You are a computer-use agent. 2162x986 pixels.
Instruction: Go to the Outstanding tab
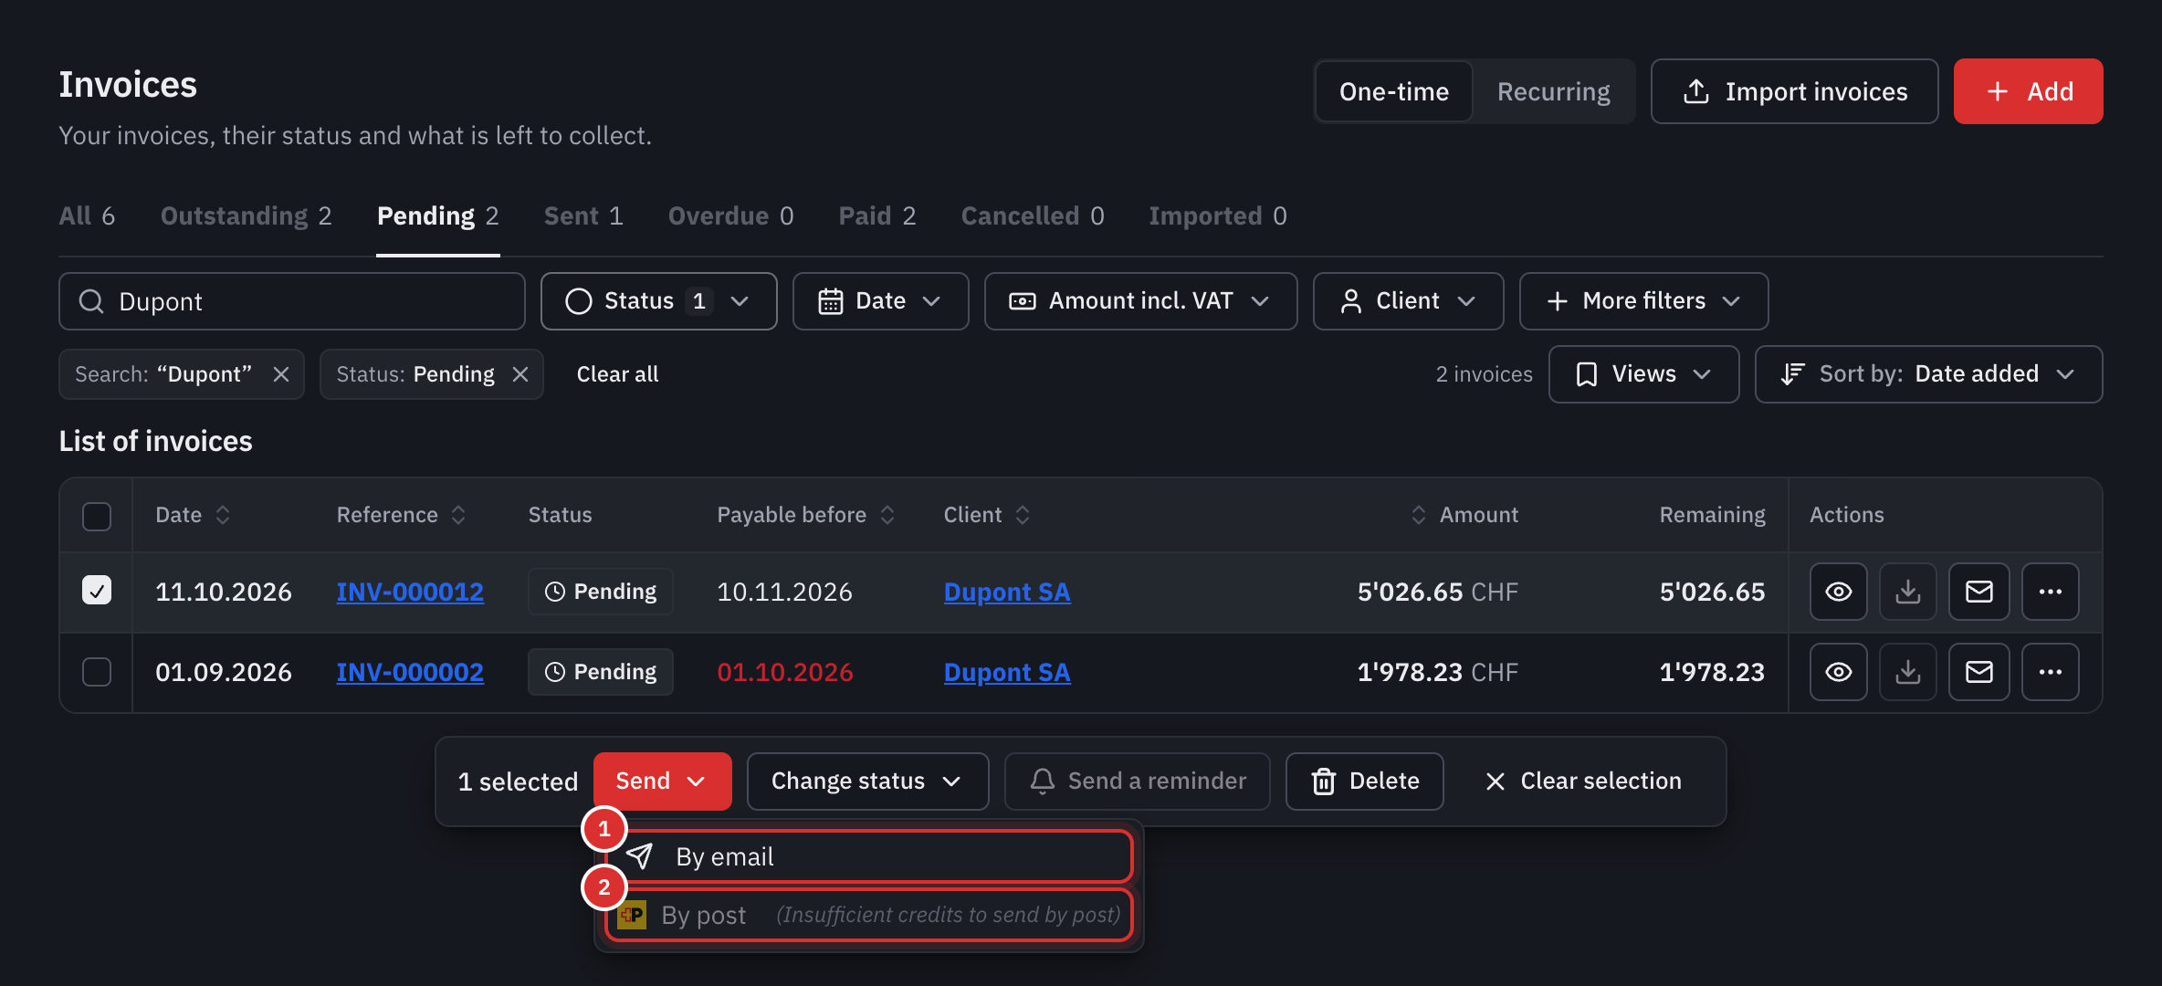click(247, 216)
